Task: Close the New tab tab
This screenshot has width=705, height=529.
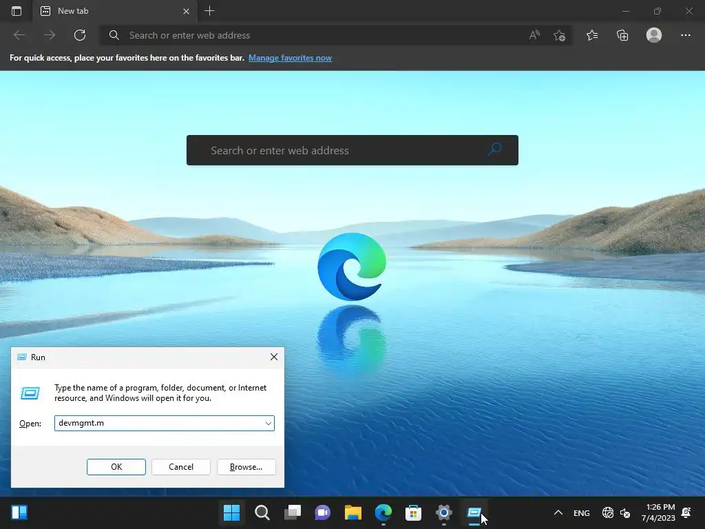Action: (x=186, y=11)
